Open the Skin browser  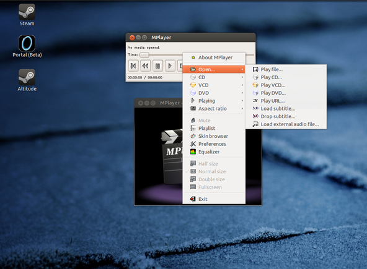pyautogui.click(x=214, y=136)
